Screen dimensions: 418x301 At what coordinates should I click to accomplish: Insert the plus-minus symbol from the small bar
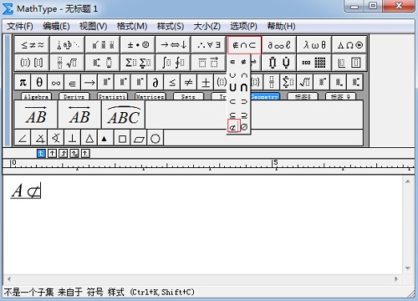pos(206,82)
